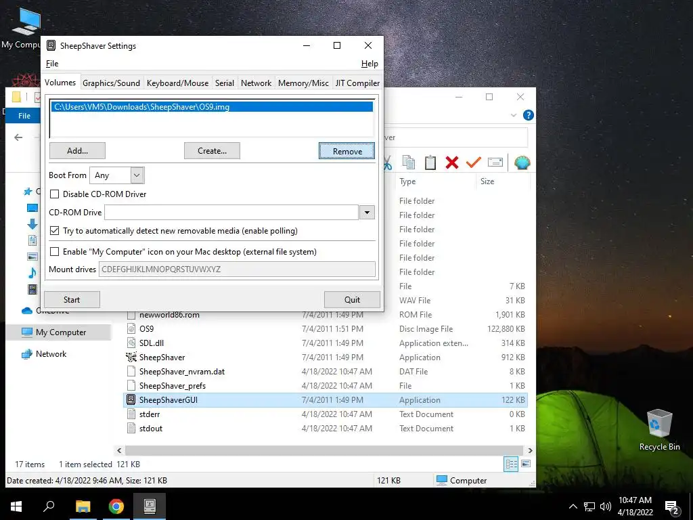Open the CD-ROM Drive dropdown arrow
Viewport: 693px width, 520px height.
367,212
